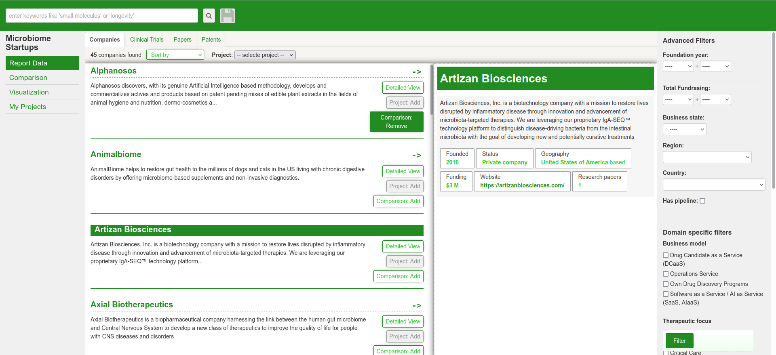The image size is (776, 355).
Task: Open Detailed View for Animalbiome
Action: pyautogui.click(x=403, y=171)
